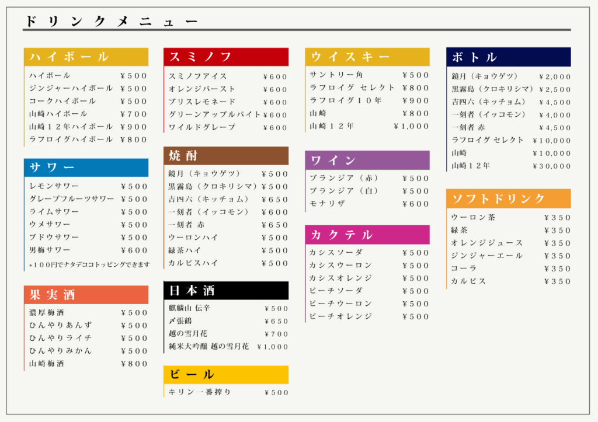Image resolution: width=598 pixels, height=422 pixels.
Task: Select the カシスオレンジ cocktail item
Action: (x=340, y=278)
